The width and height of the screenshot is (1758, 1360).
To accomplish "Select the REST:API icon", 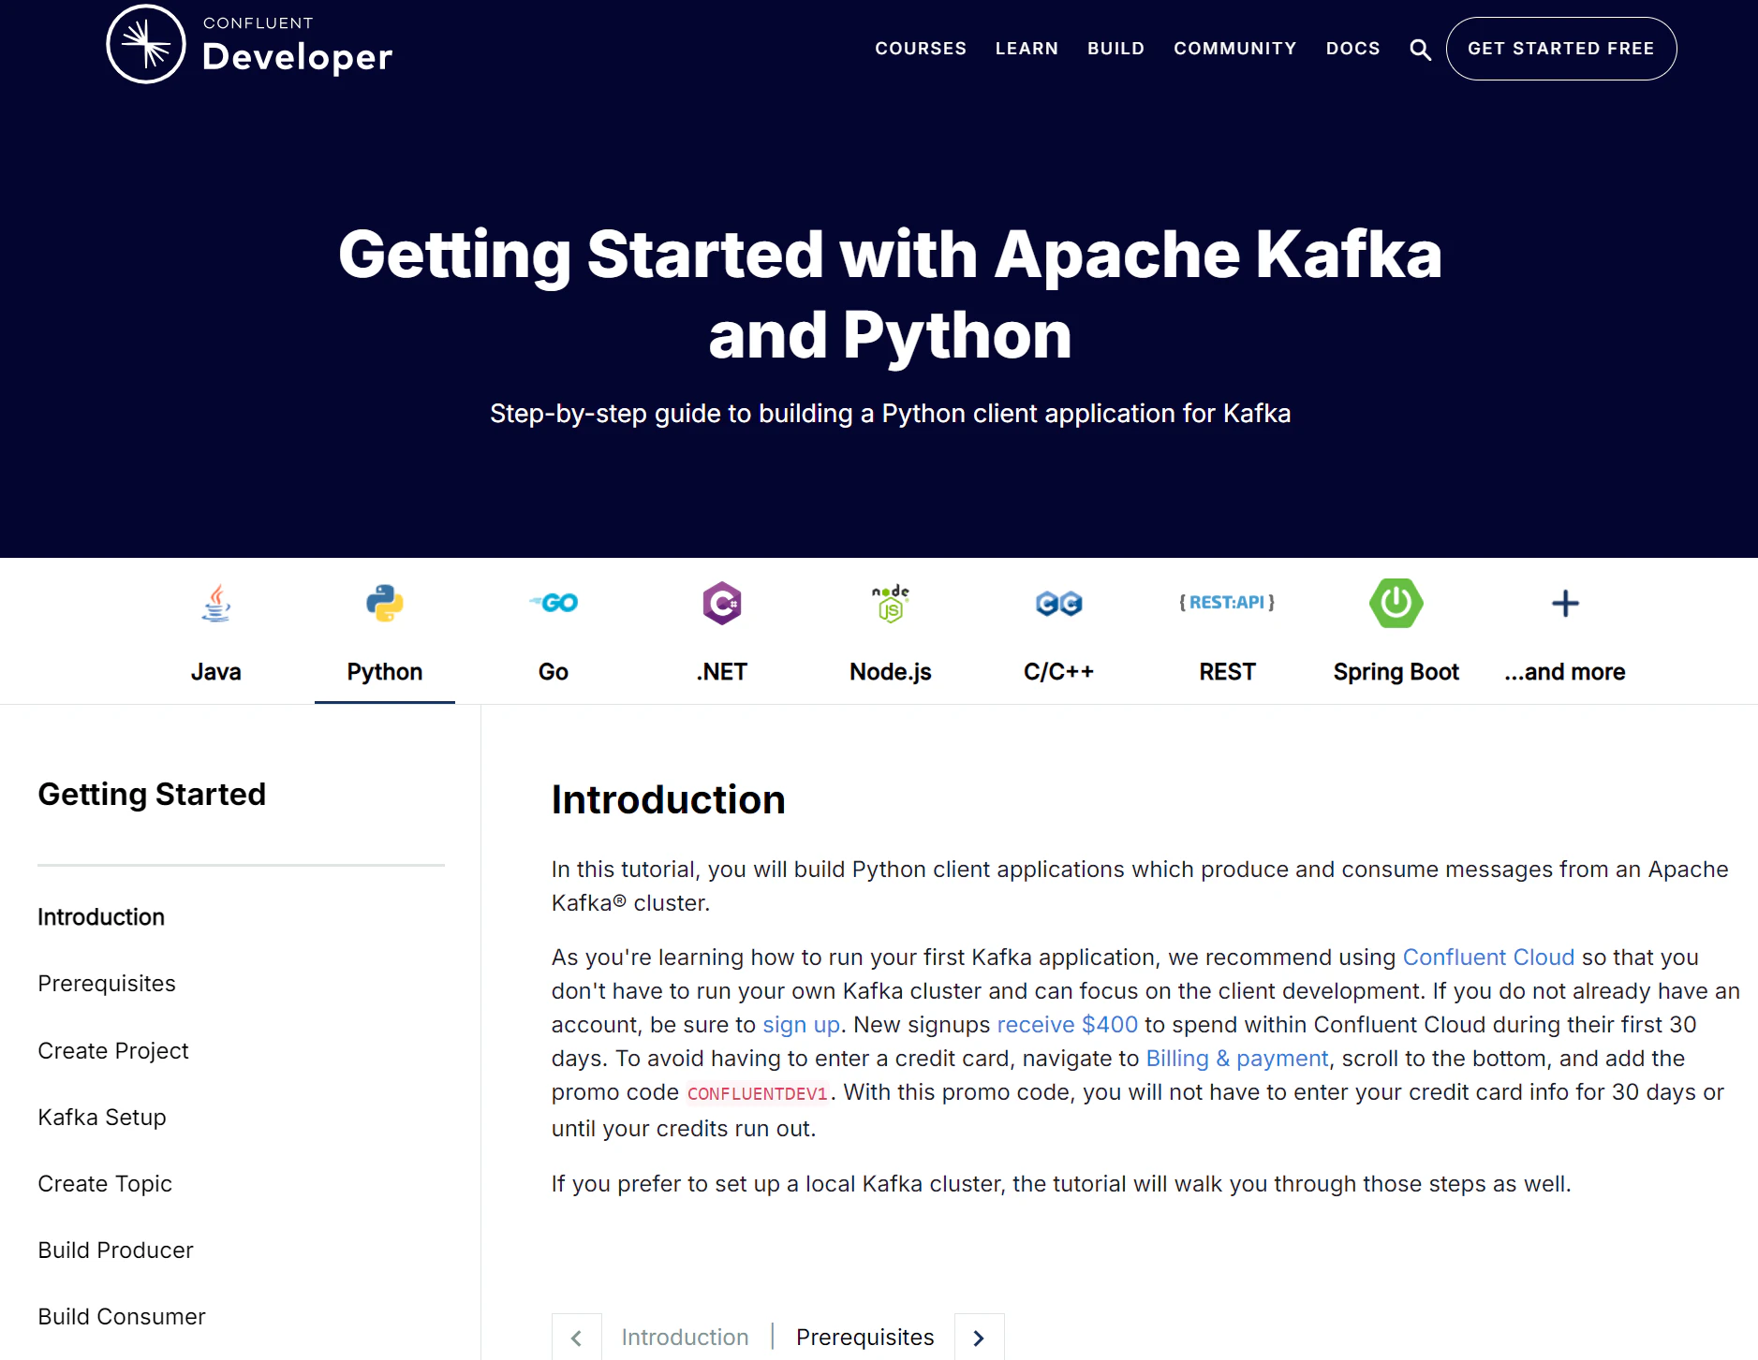I will (x=1227, y=602).
